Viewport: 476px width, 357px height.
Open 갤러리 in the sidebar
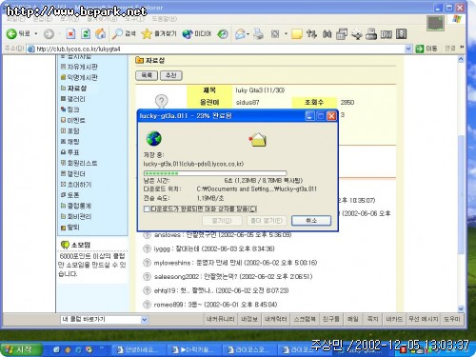[x=76, y=99]
